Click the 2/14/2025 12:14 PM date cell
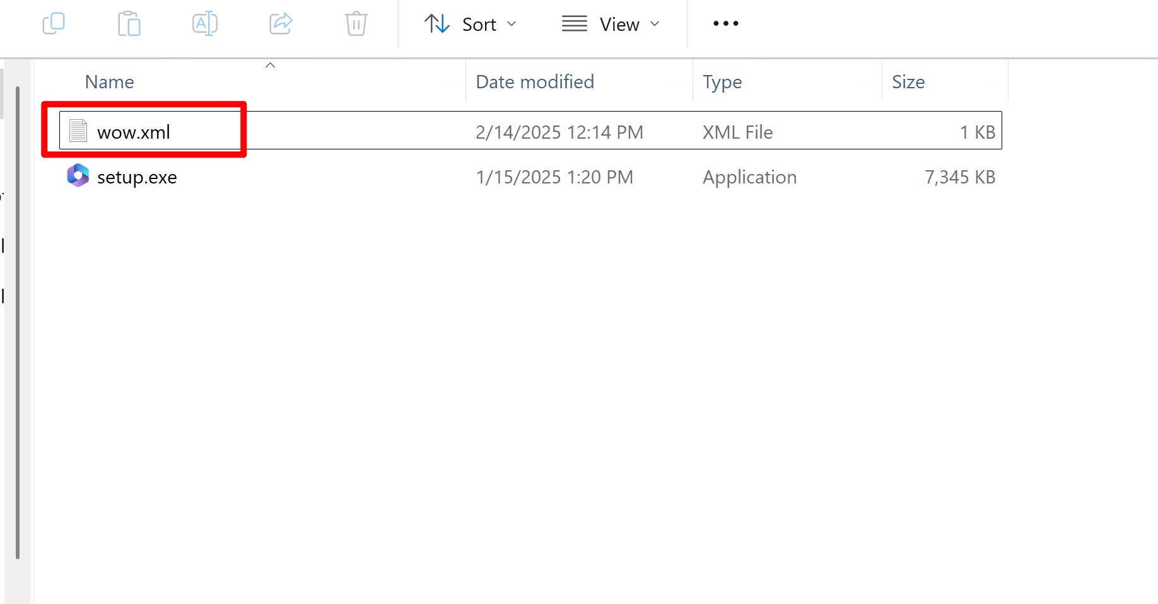Viewport: 1158px width, 604px height. click(x=559, y=132)
